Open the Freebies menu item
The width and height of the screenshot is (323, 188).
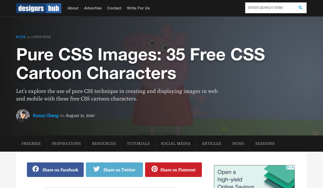click(31, 144)
